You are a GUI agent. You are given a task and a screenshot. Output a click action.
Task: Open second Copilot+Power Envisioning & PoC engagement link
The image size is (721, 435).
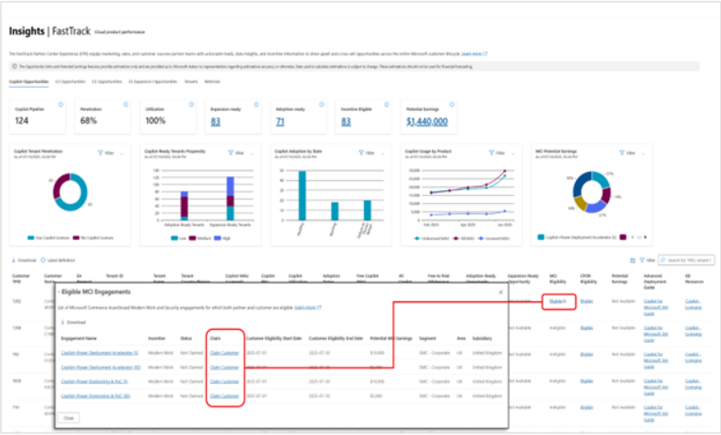[x=96, y=396]
